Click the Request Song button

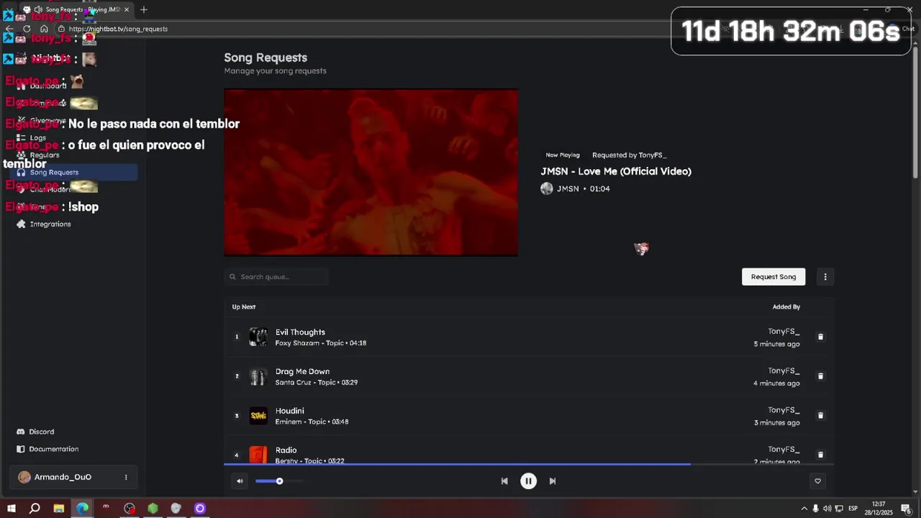773,277
